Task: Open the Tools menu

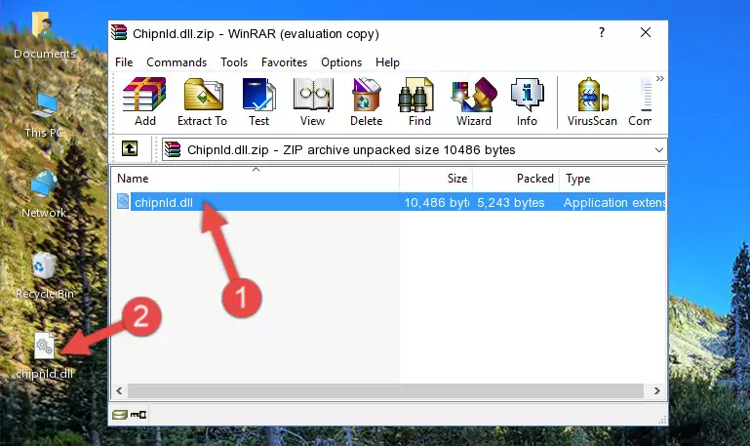Action: 234,62
